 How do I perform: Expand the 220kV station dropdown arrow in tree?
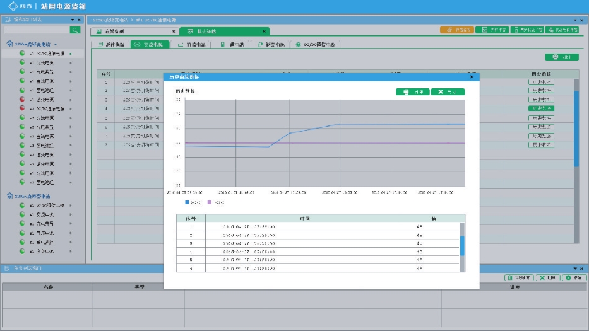coord(56,45)
